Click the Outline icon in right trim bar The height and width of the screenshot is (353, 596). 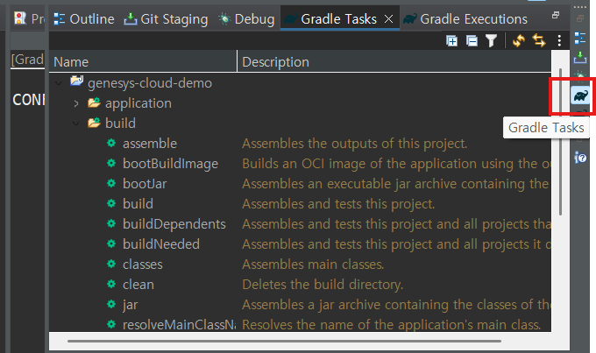[x=580, y=38]
